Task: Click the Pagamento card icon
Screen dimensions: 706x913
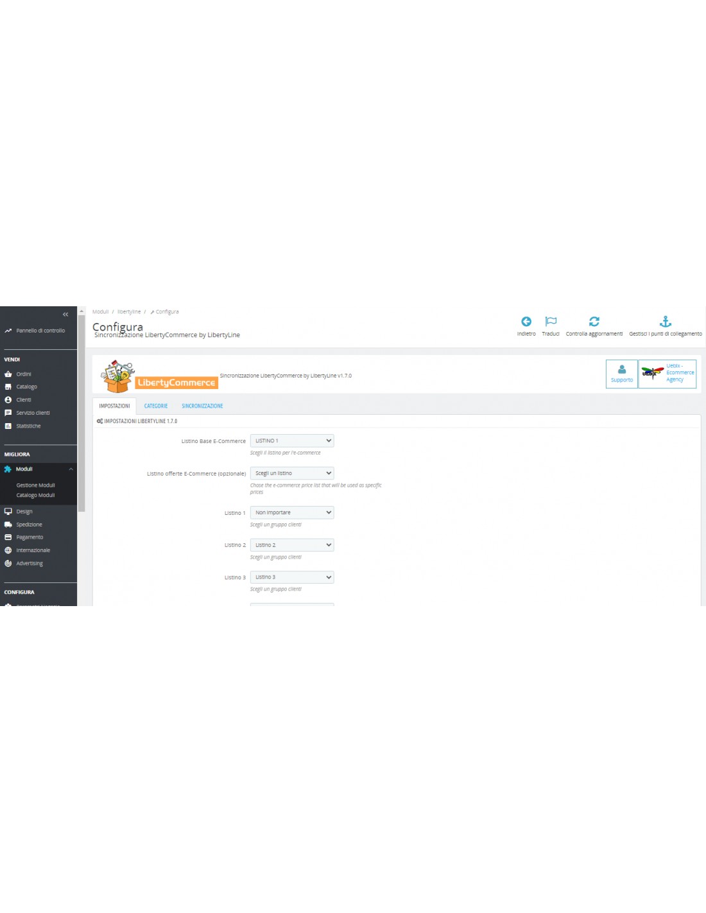Action: click(8, 537)
